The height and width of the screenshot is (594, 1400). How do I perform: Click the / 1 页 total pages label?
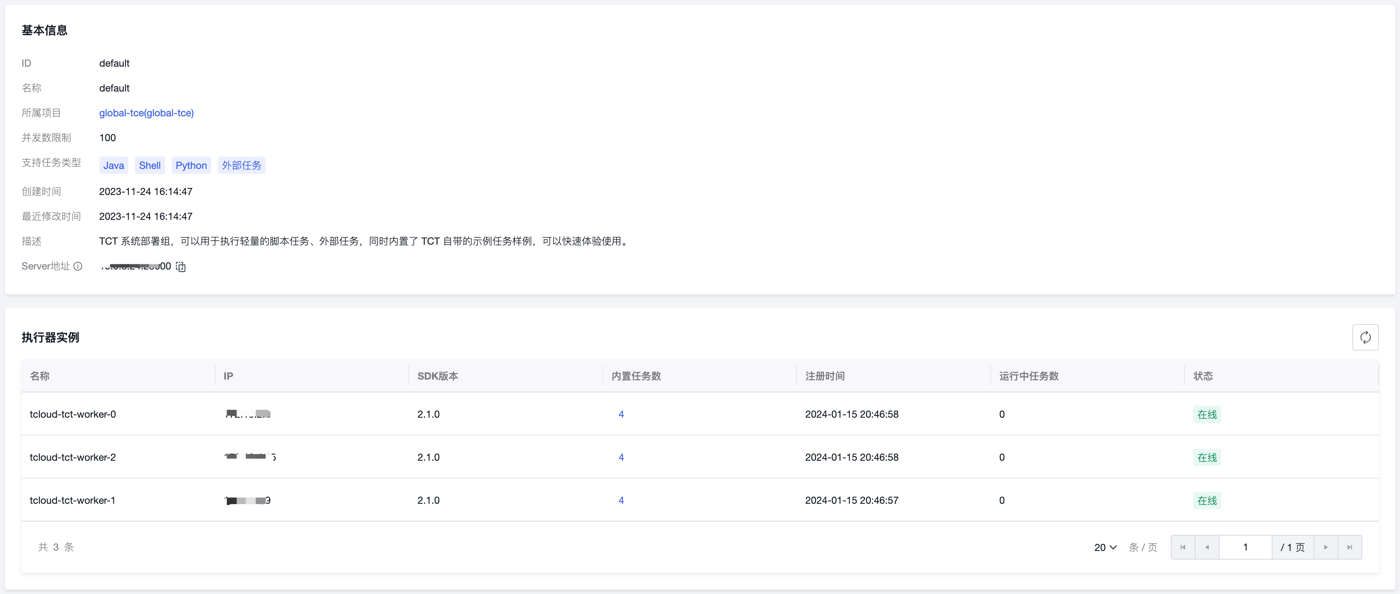pos(1292,547)
